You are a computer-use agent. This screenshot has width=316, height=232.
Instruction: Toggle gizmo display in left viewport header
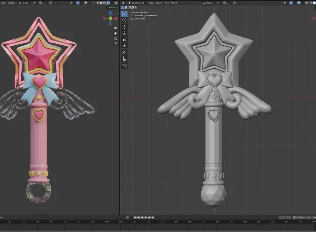tap(78, 3)
